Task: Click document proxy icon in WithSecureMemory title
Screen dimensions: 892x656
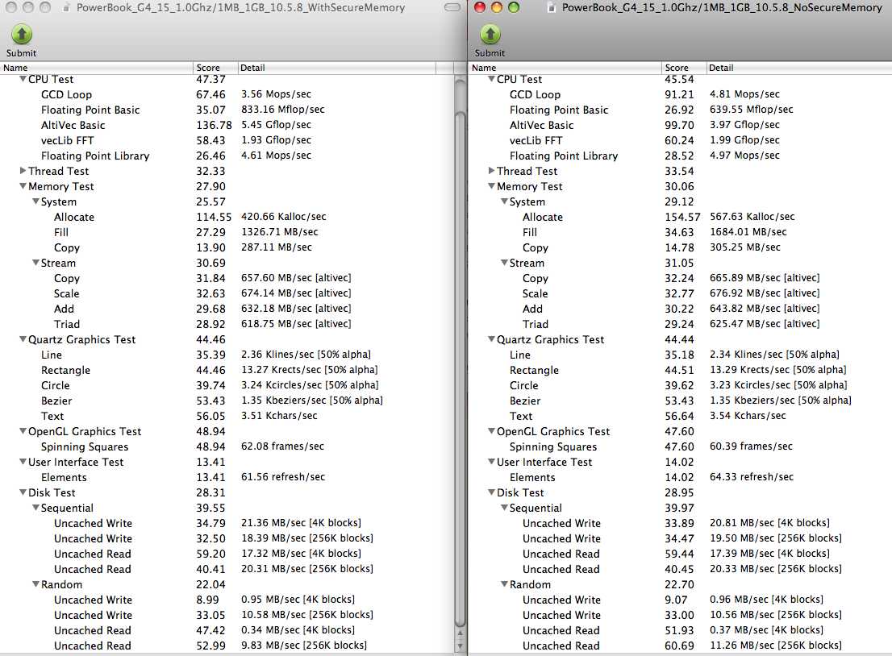Action: click(67, 8)
